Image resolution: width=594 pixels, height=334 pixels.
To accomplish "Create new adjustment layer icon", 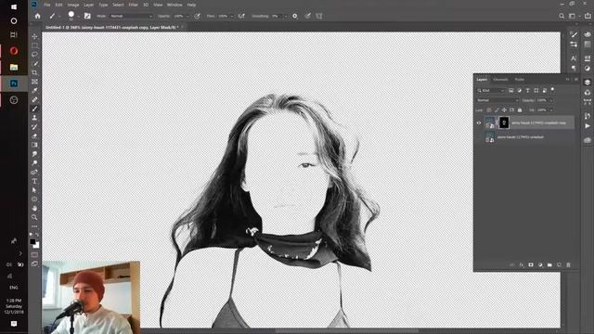I will [x=540, y=265].
